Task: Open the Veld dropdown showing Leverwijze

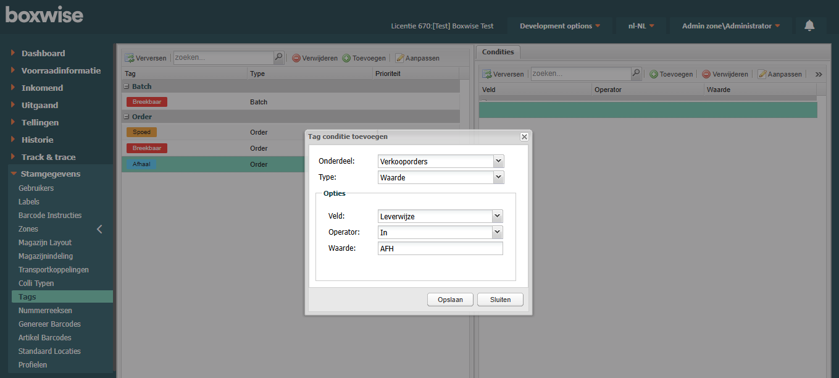Action: tap(497, 216)
